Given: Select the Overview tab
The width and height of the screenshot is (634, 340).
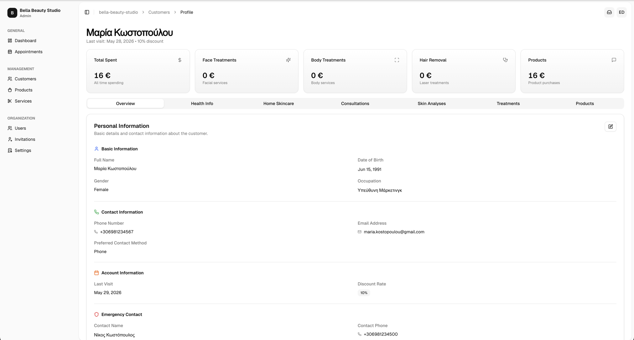Looking at the screenshot, I should tap(125, 104).
